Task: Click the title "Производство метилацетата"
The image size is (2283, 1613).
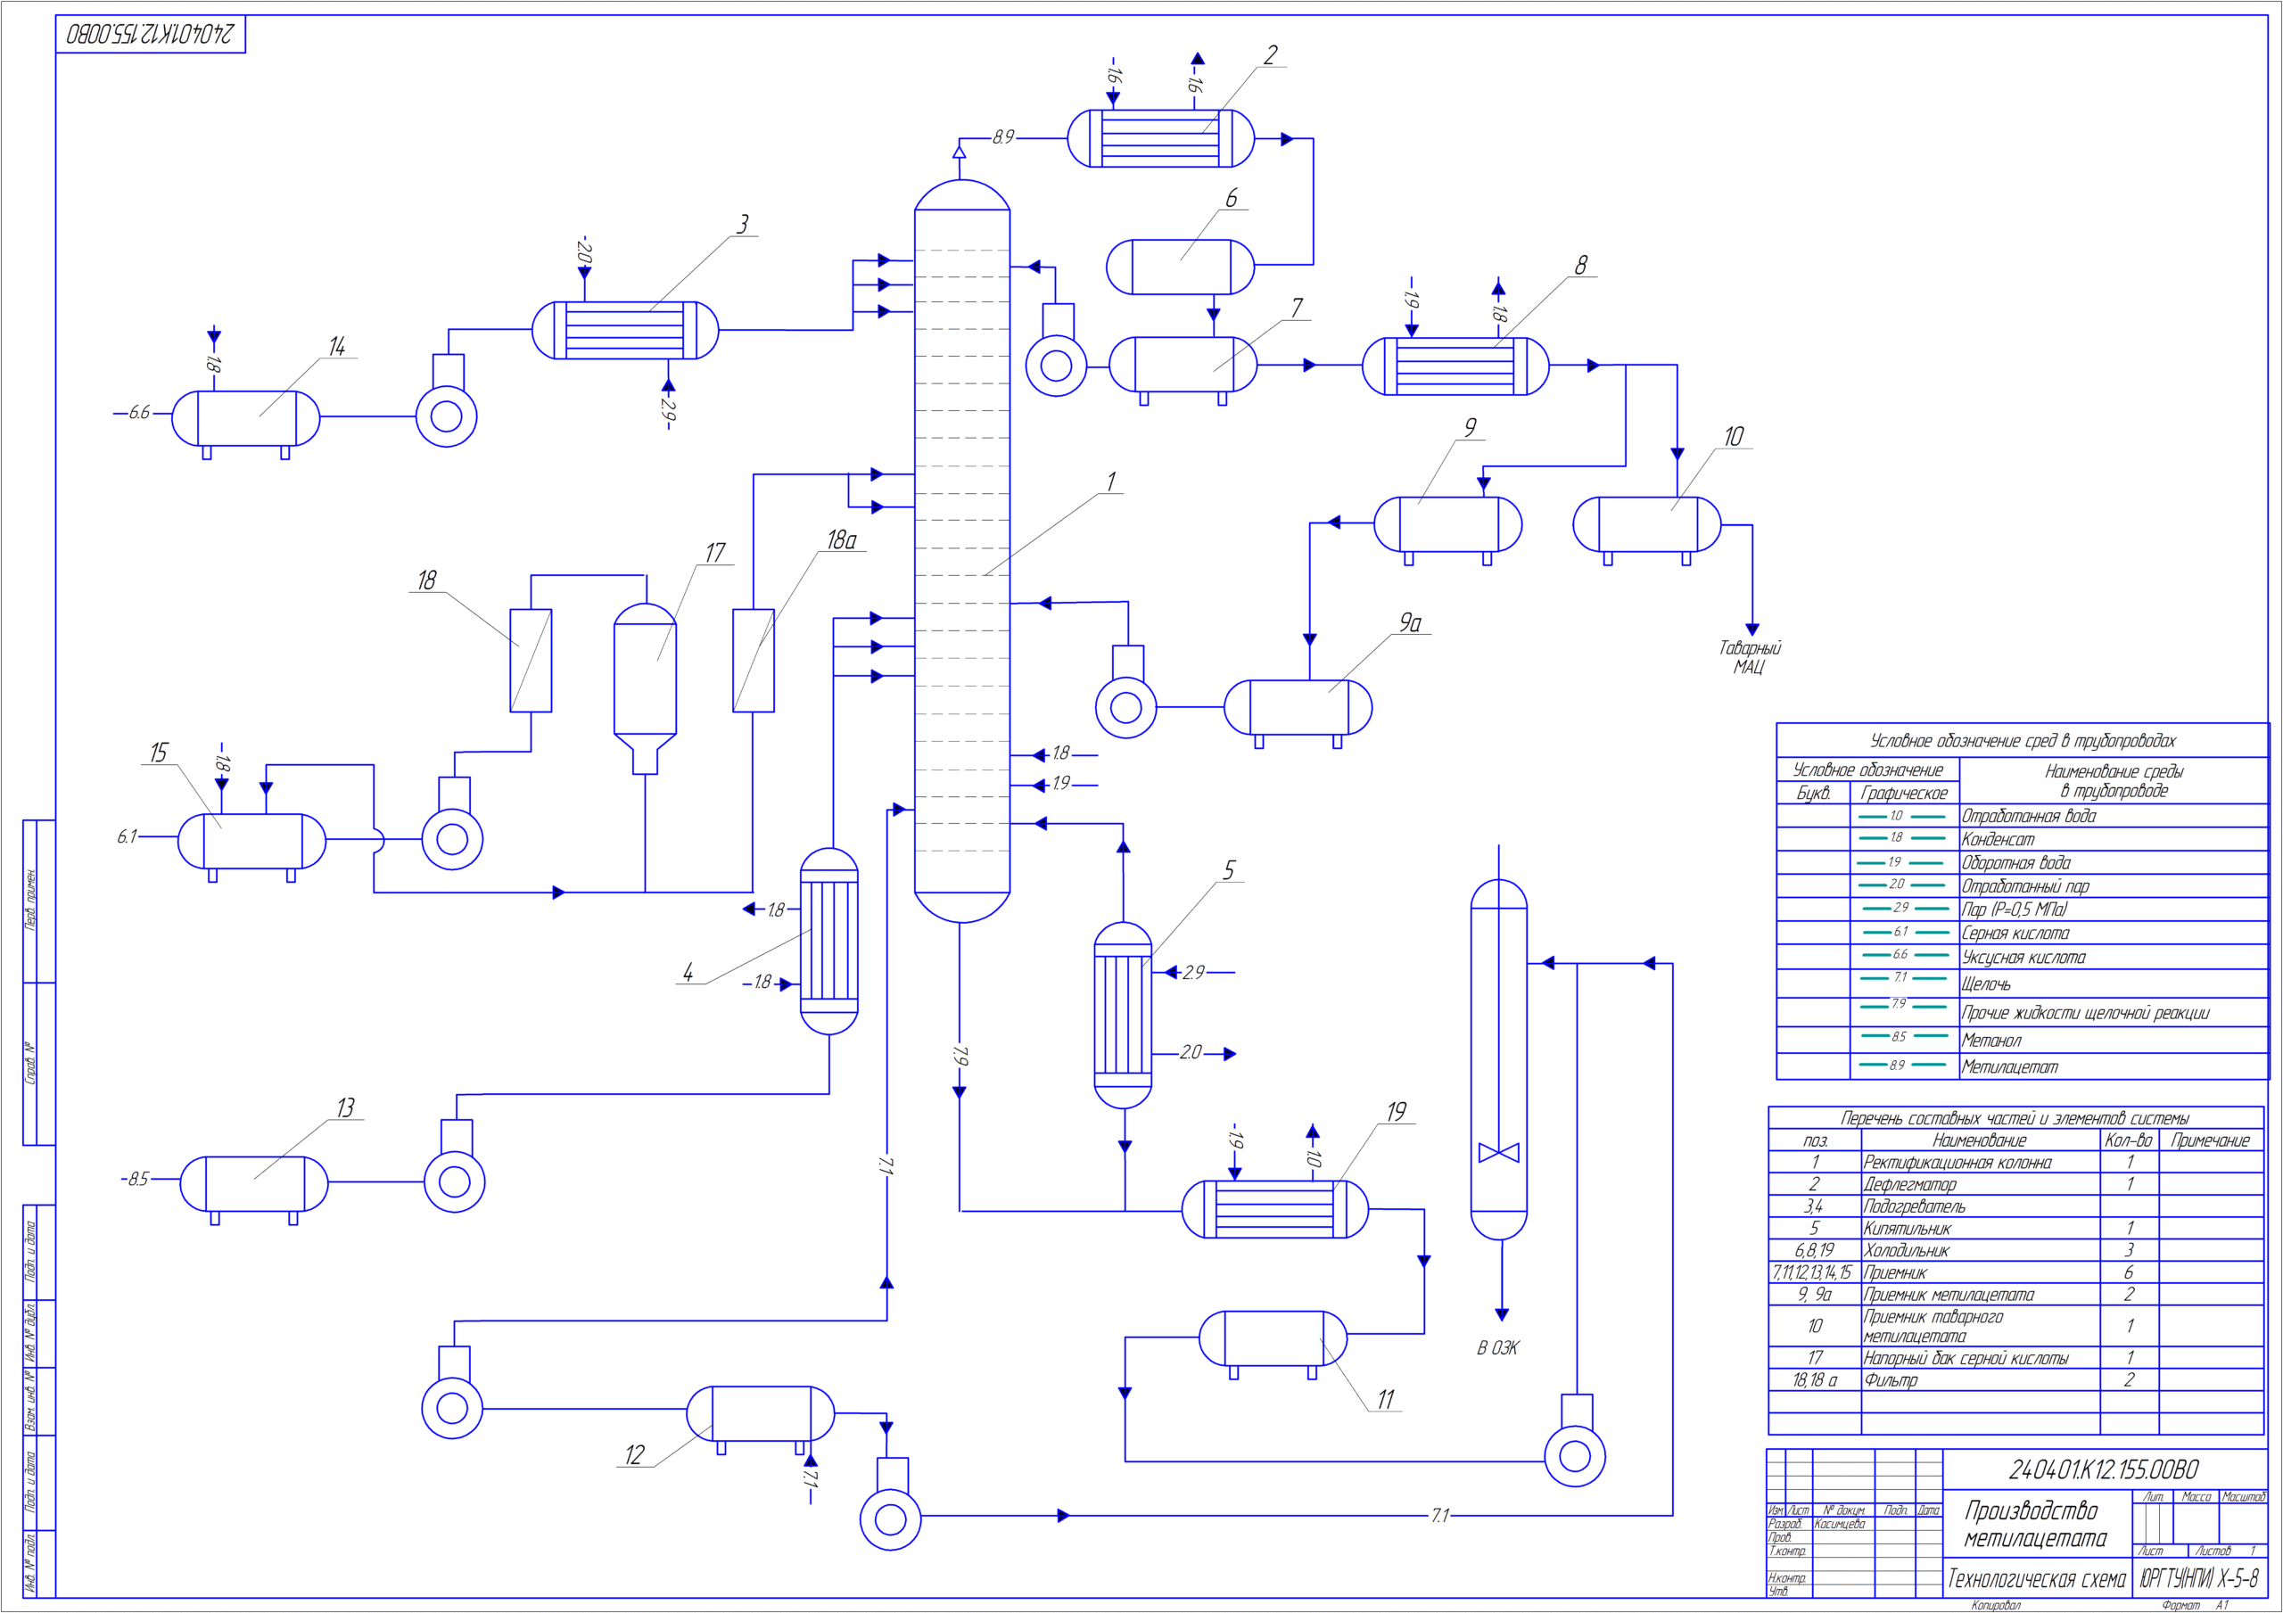Action: tap(2034, 1524)
